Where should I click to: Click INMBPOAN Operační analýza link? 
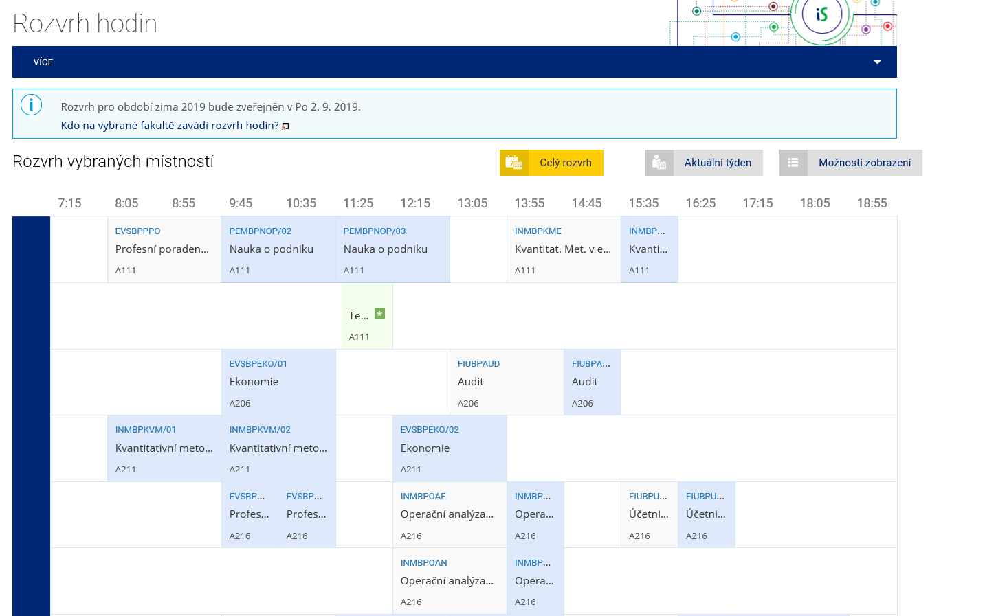pos(423,563)
